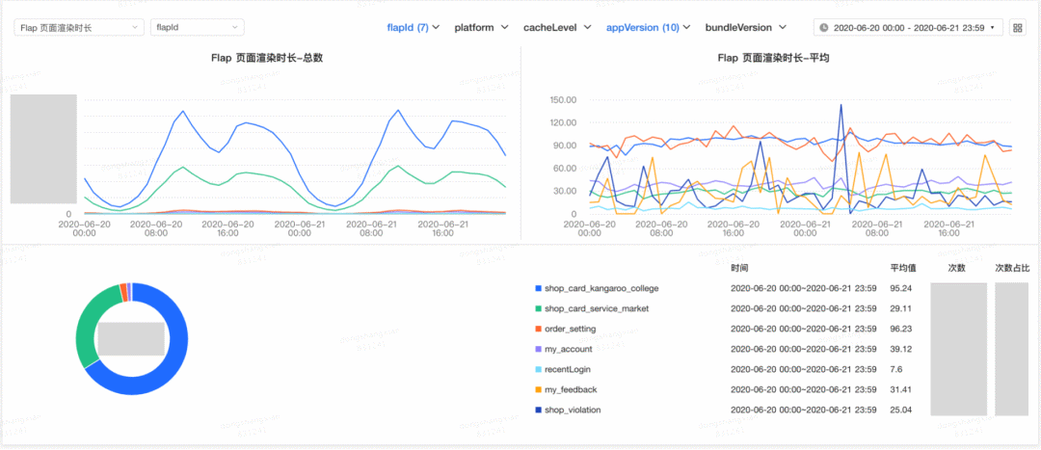Click the 60.00 y-axis label
1041x450 pixels.
tap(566, 169)
